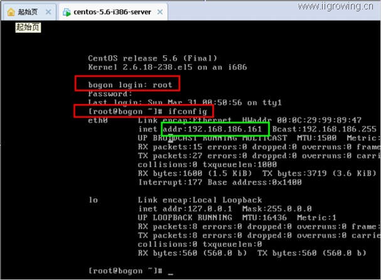Click the 'eth0' interface name
This screenshot has height=280, width=381.
coord(98,121)
